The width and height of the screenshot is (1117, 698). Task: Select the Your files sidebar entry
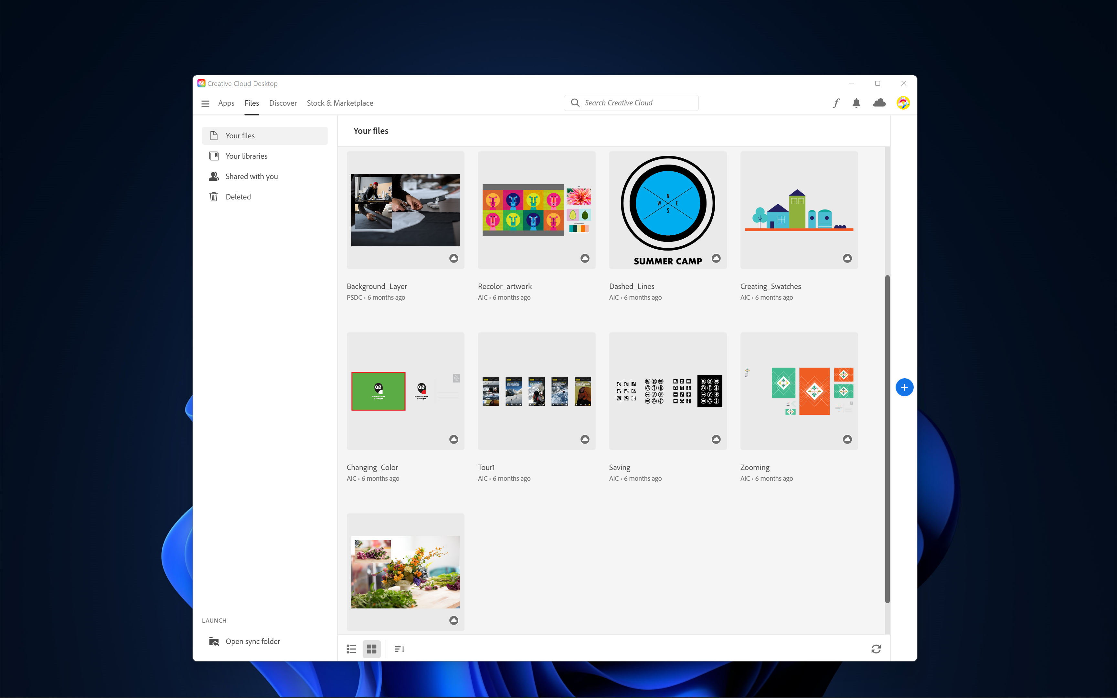[x=240, y=135]
